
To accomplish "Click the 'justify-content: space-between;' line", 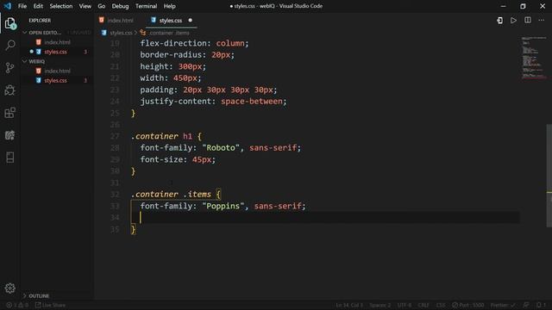I will point(213,102).
